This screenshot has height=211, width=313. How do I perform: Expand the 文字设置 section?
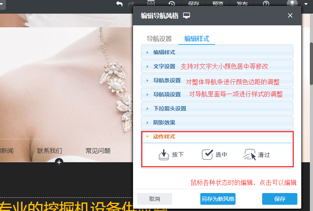tap(164, 66)
